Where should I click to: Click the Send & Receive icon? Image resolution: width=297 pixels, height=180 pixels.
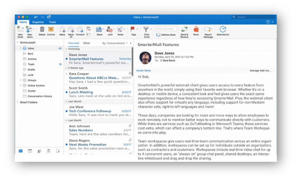184,29
